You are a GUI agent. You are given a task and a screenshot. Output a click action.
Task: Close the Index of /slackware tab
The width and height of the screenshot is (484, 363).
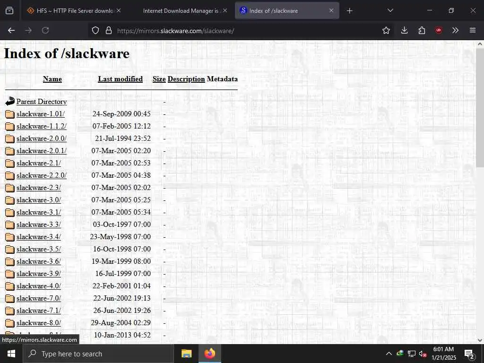(331, 10)
